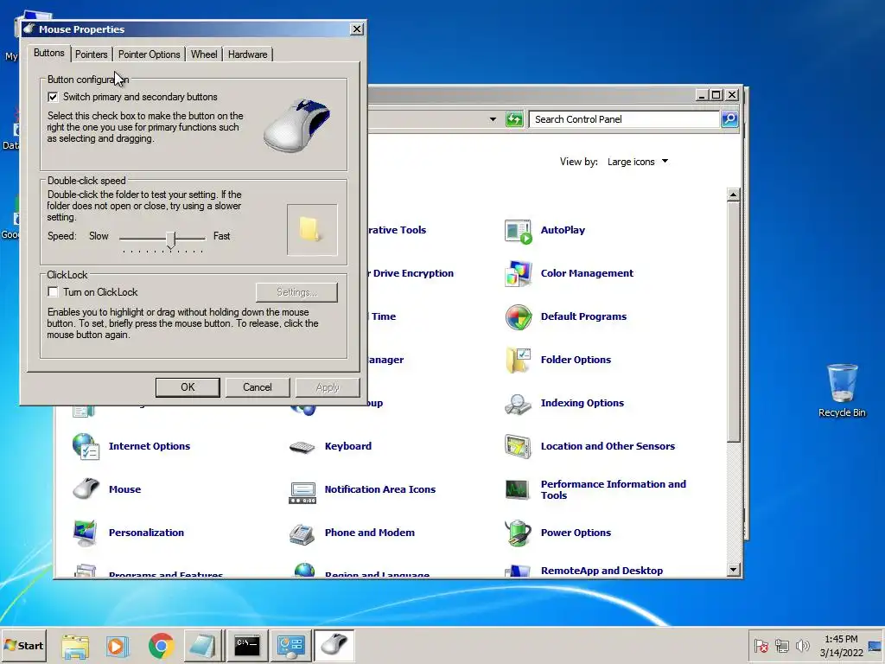Click the Show desktop button in tray corner
This screenshot has height=664, width=885.
coord(875,645)
